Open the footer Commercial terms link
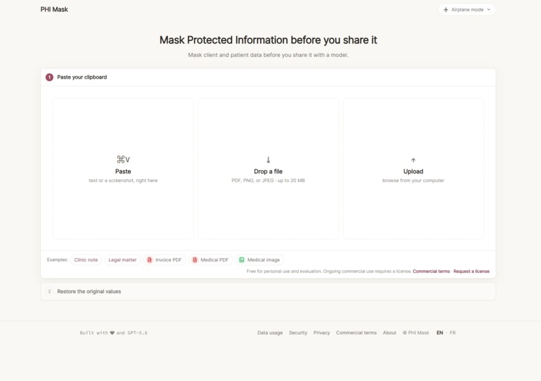Image resolution: width=541 pixels, height=381 pixels. pyautogui.click(x=356, y=333)
